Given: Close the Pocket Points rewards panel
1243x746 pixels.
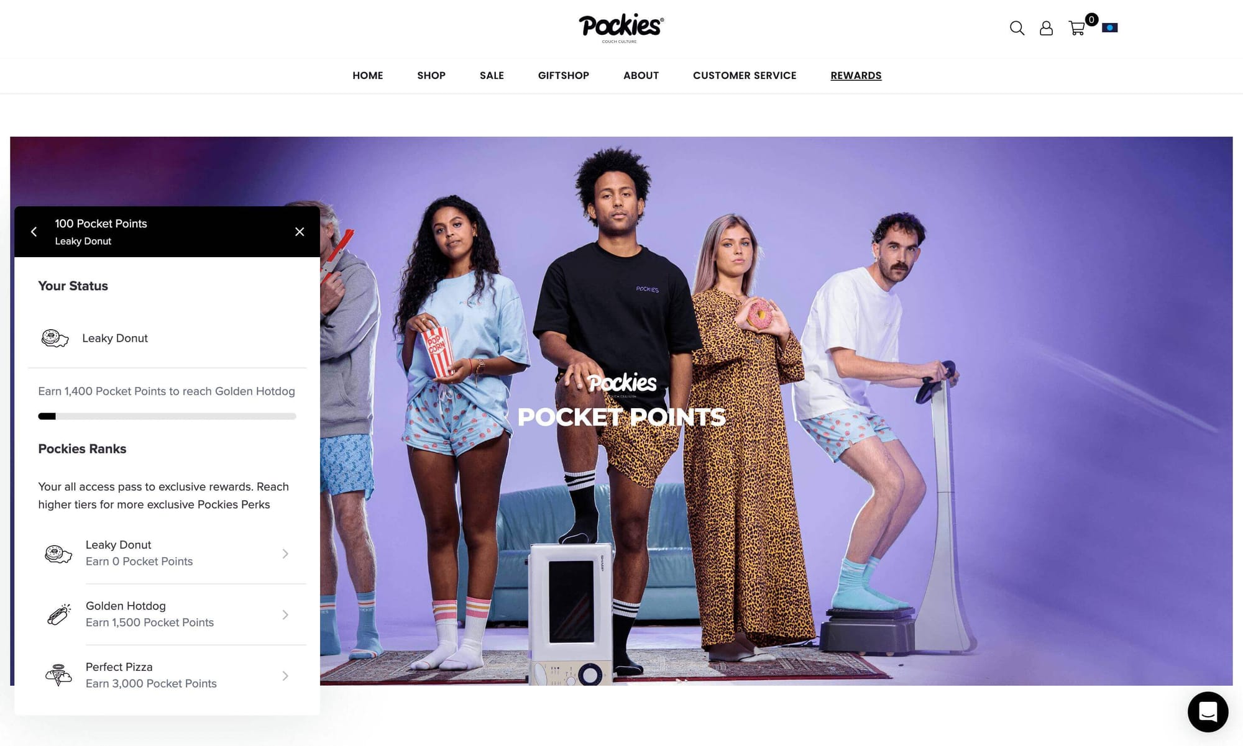Looking at the screenshot, I should point(299,232).
